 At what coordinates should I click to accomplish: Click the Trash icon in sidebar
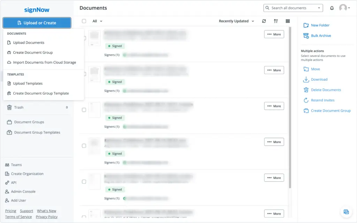tap(9, 107)
